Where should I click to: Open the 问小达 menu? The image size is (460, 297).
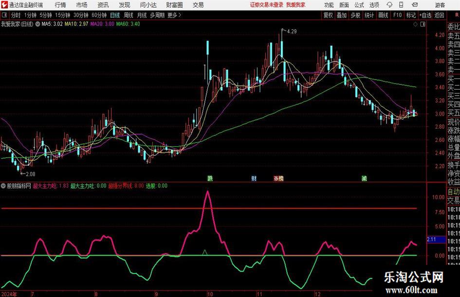[x=148, y=5]
